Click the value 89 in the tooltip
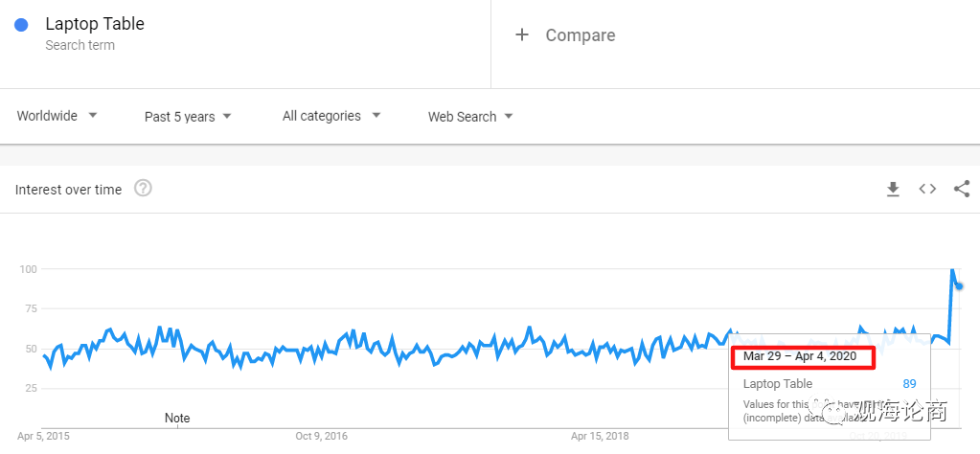The image size is (980, 454). coord(909,384)
